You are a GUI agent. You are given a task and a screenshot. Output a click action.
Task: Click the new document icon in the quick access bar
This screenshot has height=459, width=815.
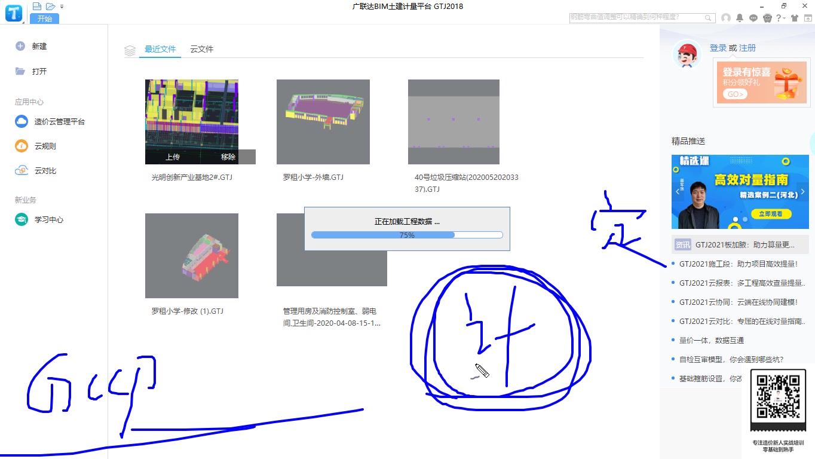(37, 5)
